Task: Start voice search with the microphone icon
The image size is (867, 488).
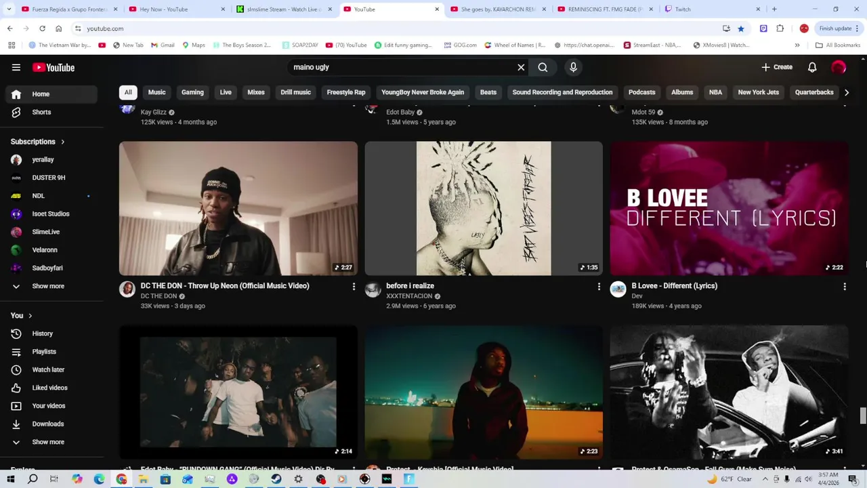Action: (573, 67)
